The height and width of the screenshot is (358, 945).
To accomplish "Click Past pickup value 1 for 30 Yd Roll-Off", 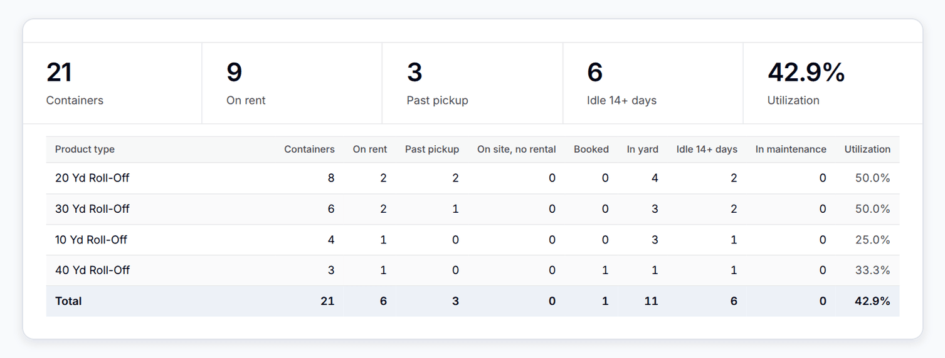I will (456, 208).
